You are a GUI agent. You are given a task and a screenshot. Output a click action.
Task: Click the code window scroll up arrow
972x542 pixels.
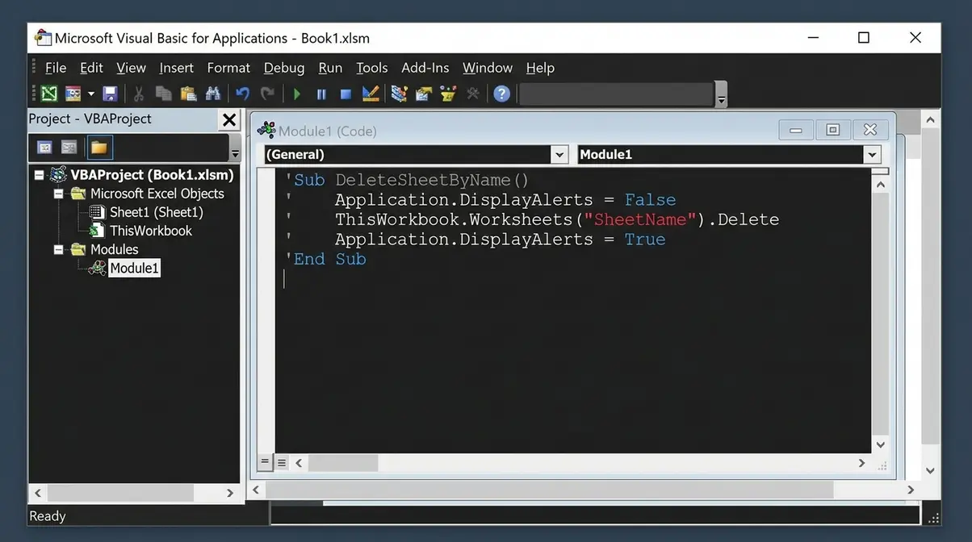pyautogui.click(x=880, y=185)
